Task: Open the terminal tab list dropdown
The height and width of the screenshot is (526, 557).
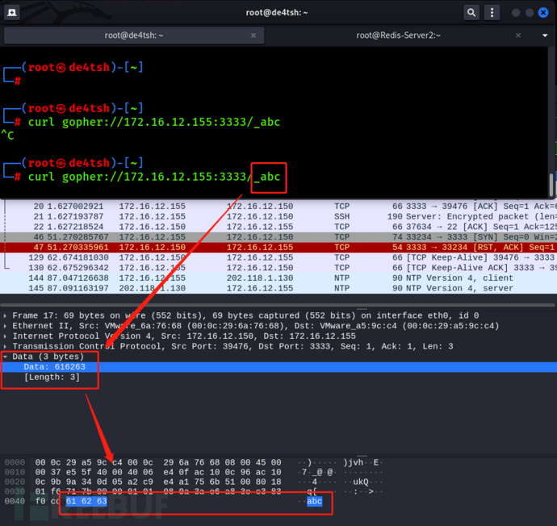Action: pos(545,35)
